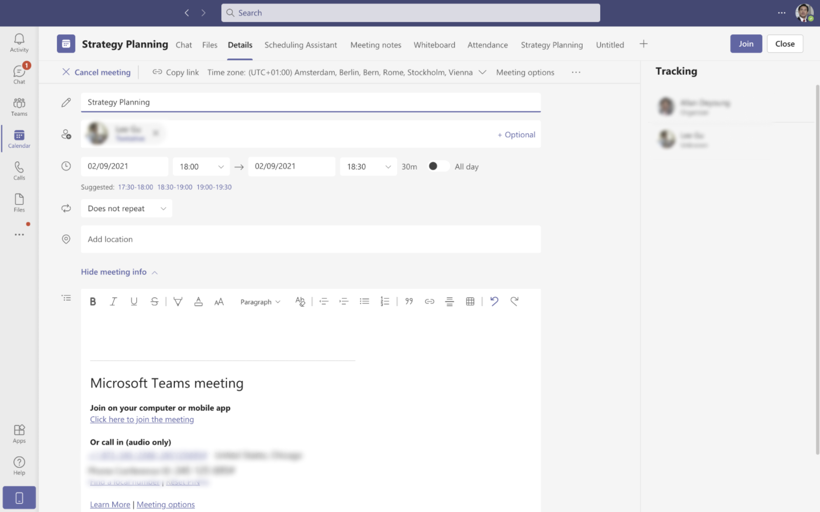
Task: Expand the Does not repeat dropdown
Action: pyautogui.click(x=127, y=208)
